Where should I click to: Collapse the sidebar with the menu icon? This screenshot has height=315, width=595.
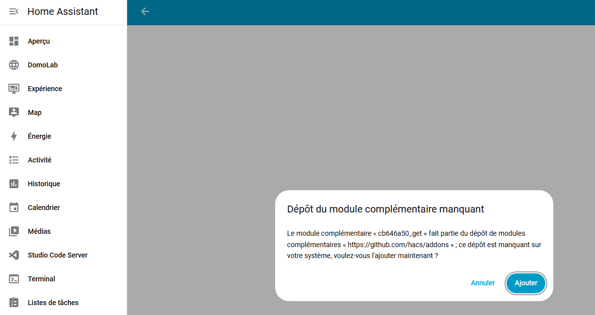(14, 11)
